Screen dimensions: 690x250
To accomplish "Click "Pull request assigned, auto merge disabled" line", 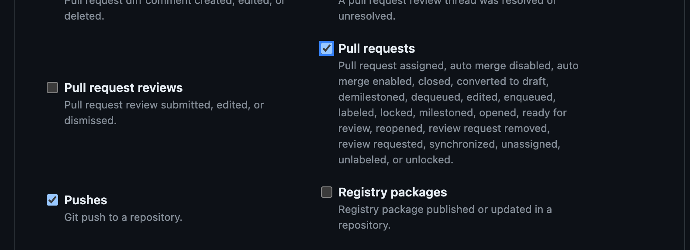I will (458, 66).
